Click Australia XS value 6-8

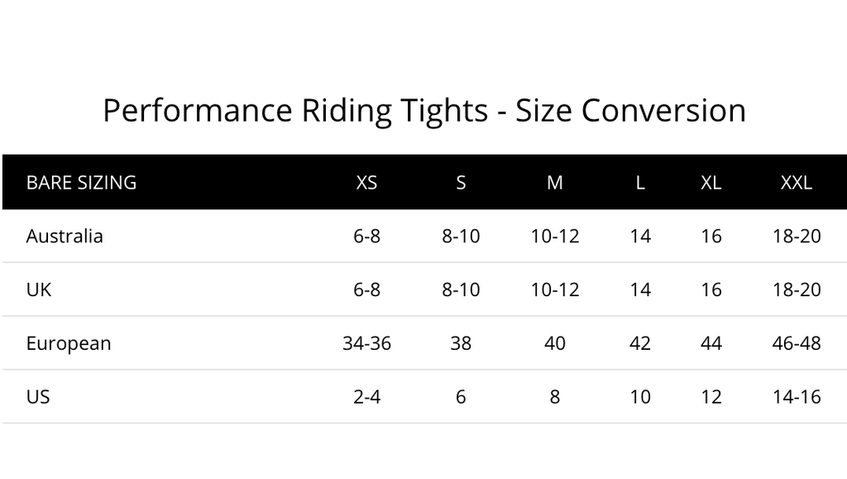coord(366,236)
